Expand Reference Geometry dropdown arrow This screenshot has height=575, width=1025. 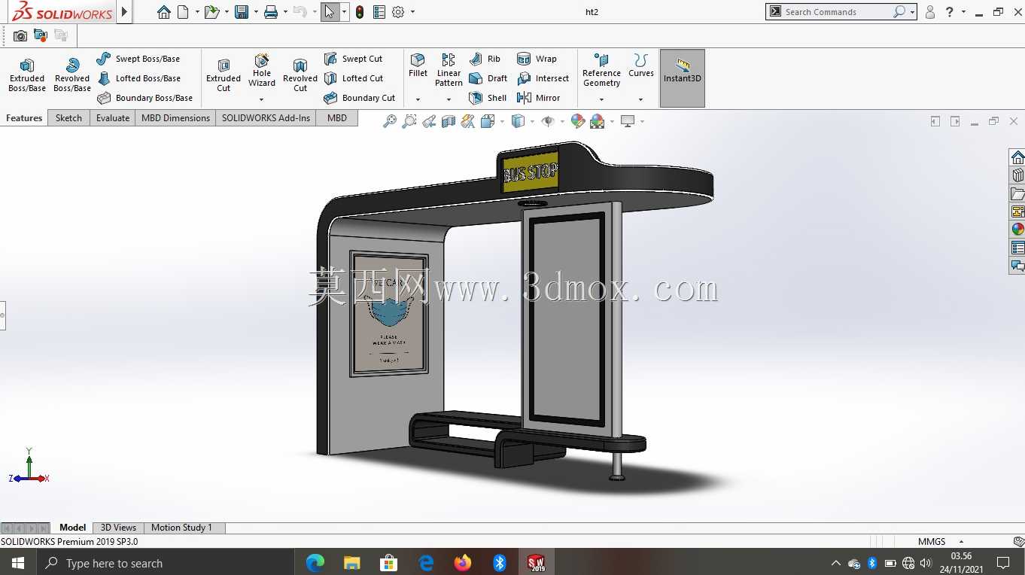coord(601,99)
